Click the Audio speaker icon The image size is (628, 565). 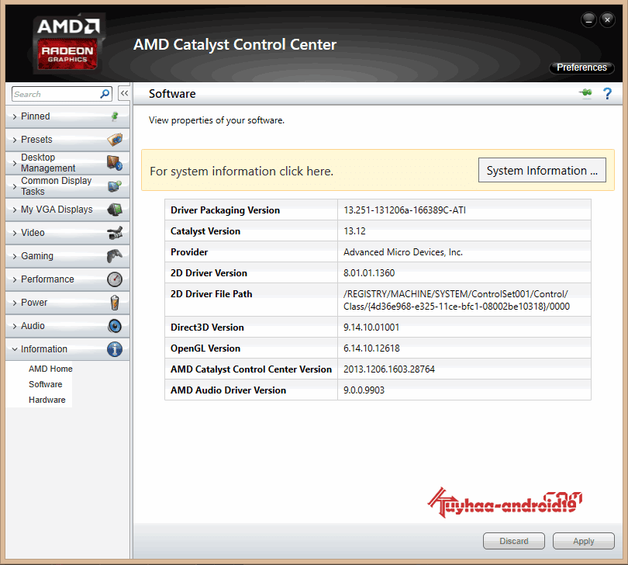[115, 325]
